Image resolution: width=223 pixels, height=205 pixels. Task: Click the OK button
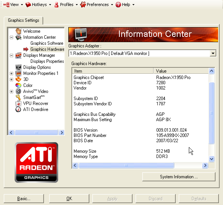pyautogui.click(x=69, y=199)
